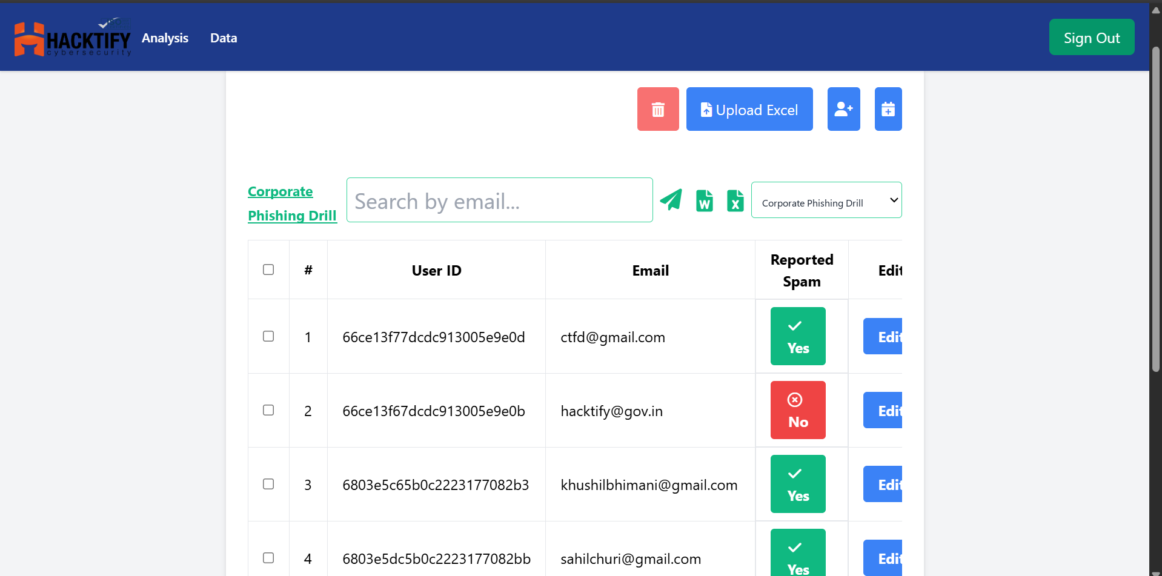The width and height of the screenshot is (1162, 576).
Task: Click Edit for sahilchuri@gmail.com
Action: pos(883,558)
